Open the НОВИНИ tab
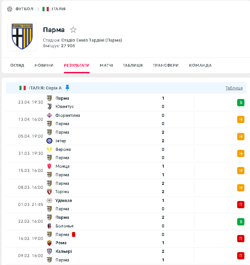The height and width of the screenshot is (265, 250). tap(44, 65)
